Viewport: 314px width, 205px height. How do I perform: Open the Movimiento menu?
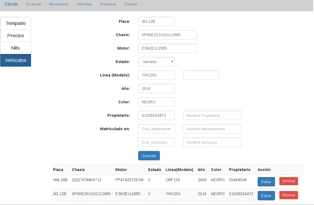59,4
